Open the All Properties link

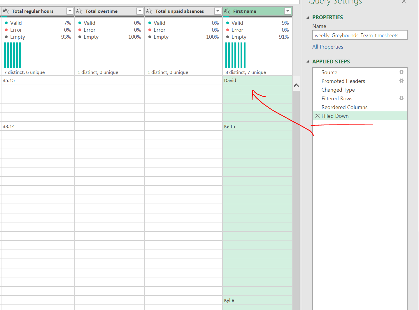pos(327,47)
